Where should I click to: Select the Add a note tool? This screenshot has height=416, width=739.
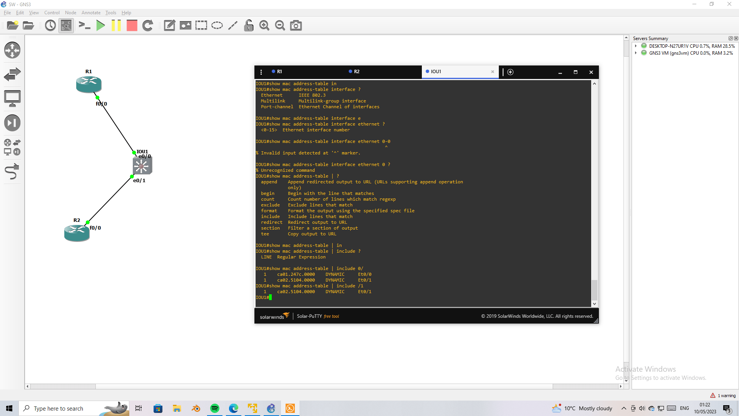[169, 26]
